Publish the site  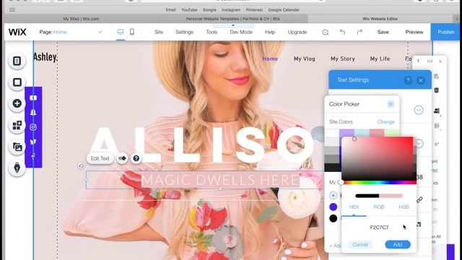(446, 32)
